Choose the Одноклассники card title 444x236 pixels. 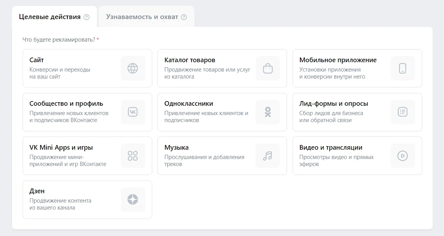click(189, 104)
